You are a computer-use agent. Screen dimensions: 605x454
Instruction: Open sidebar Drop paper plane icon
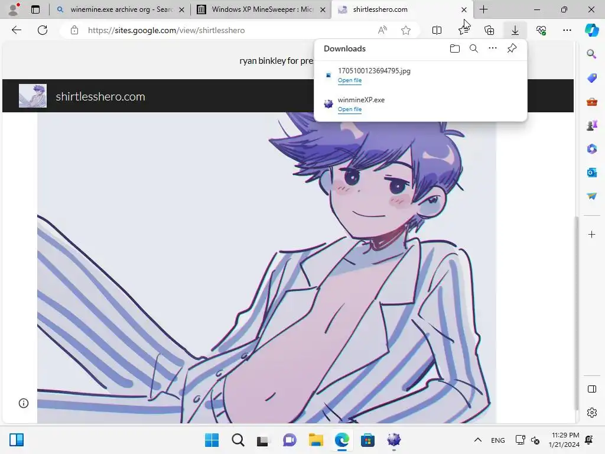(591, 196)
